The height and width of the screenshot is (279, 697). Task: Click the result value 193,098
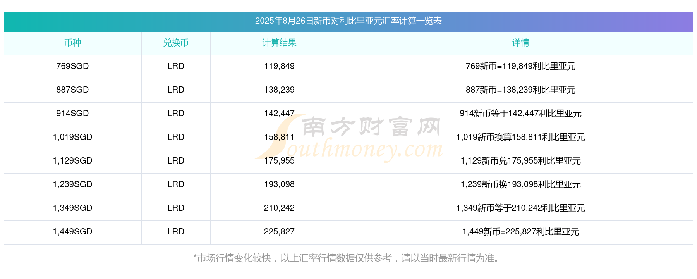(x=279, y=184)
